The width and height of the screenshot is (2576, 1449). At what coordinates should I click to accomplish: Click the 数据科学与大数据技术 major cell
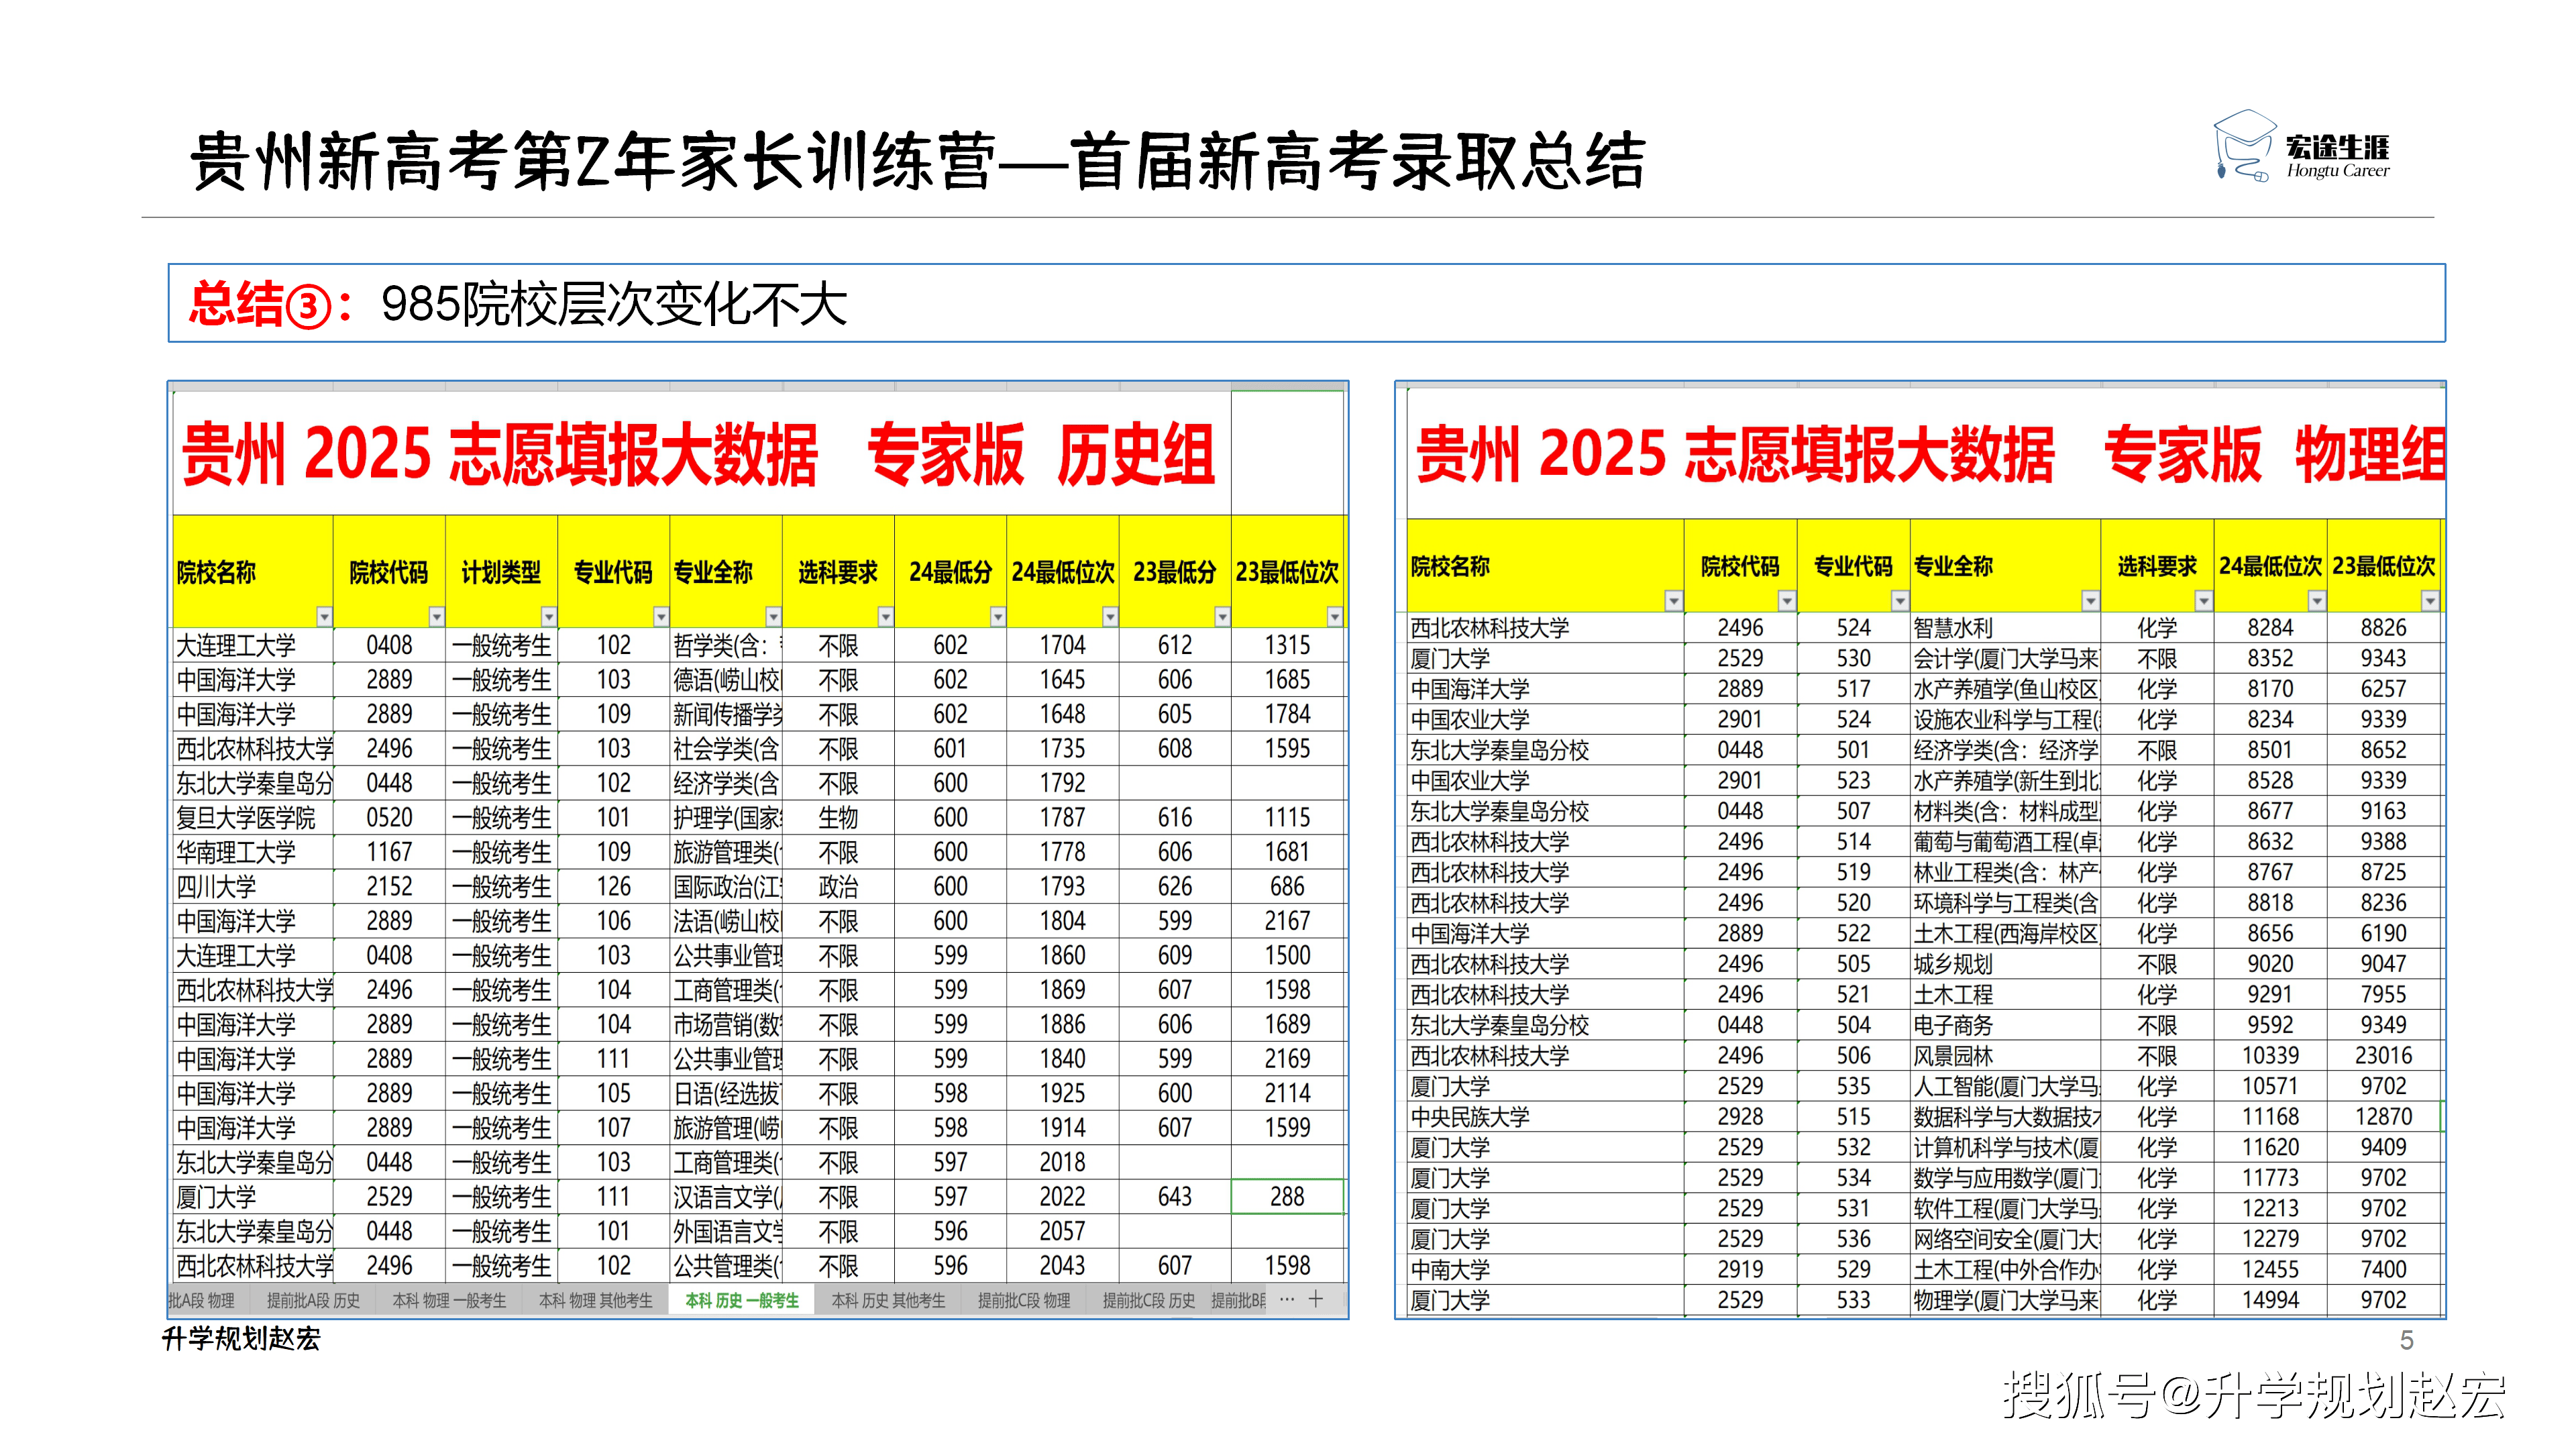(x=2006, y=1117)
